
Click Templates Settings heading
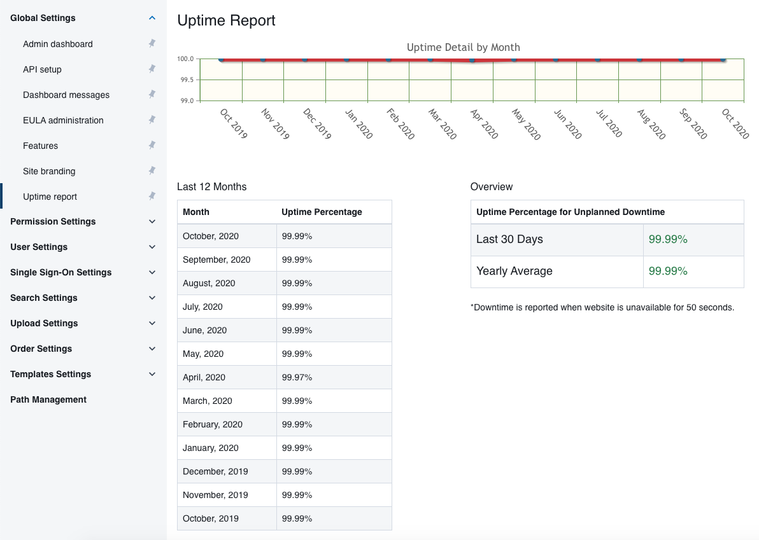pos(50,374)
